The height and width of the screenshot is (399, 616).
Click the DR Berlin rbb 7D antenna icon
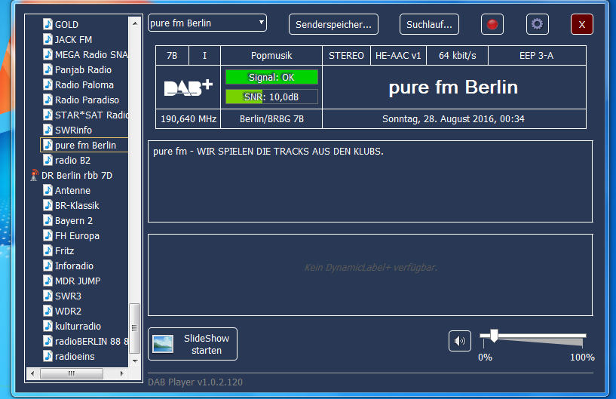click(35, 175)
